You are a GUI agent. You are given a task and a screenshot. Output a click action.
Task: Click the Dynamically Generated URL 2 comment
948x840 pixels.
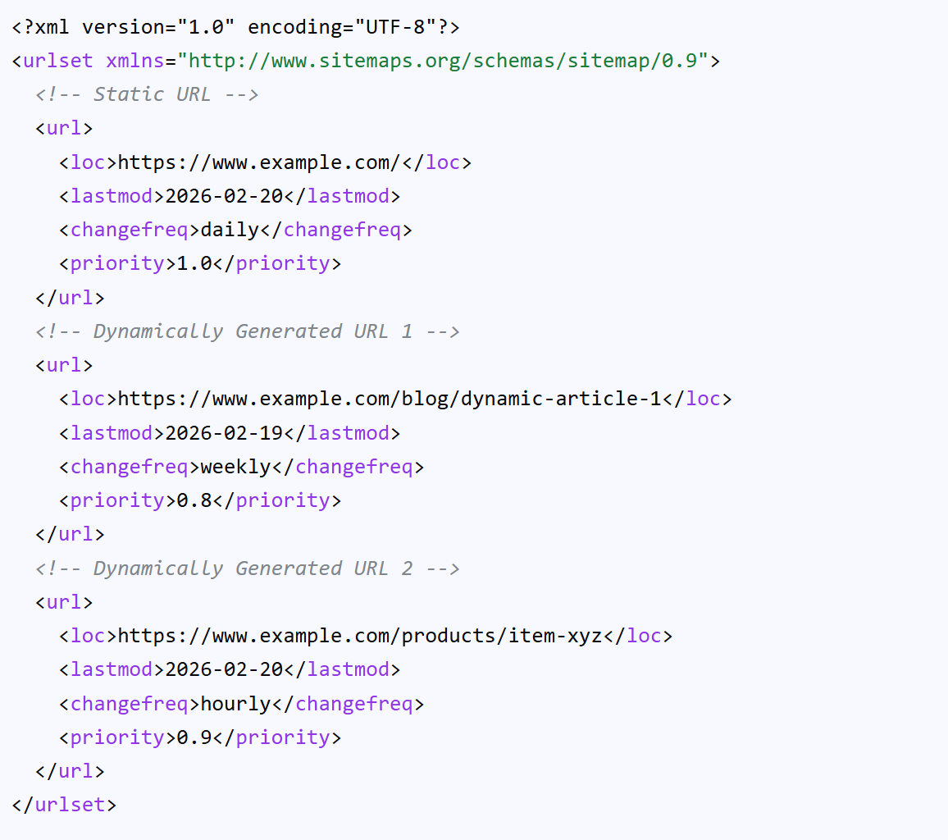click(x=246, y=568)
